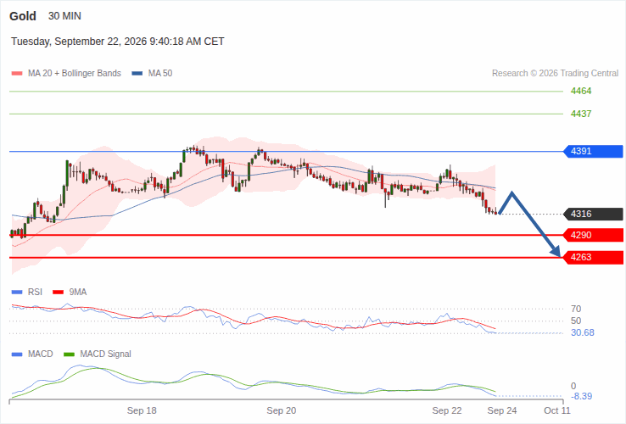Click the 4437 resistance level label
The image size is (626, 424).
tap(581, 114)
